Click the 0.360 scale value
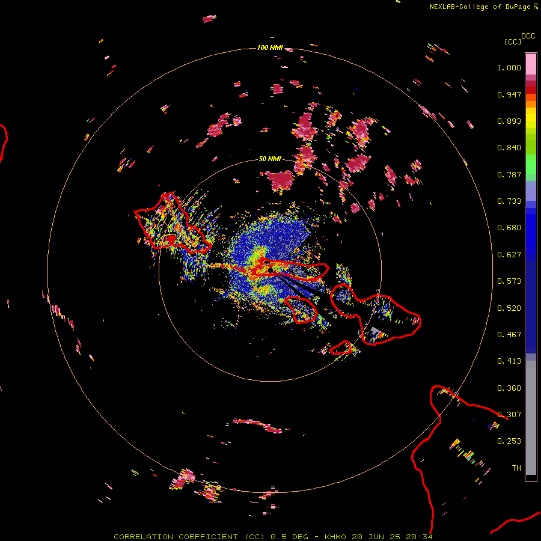Screen dimensions: 541x541 pyautogui.click(x=509, y=388)
